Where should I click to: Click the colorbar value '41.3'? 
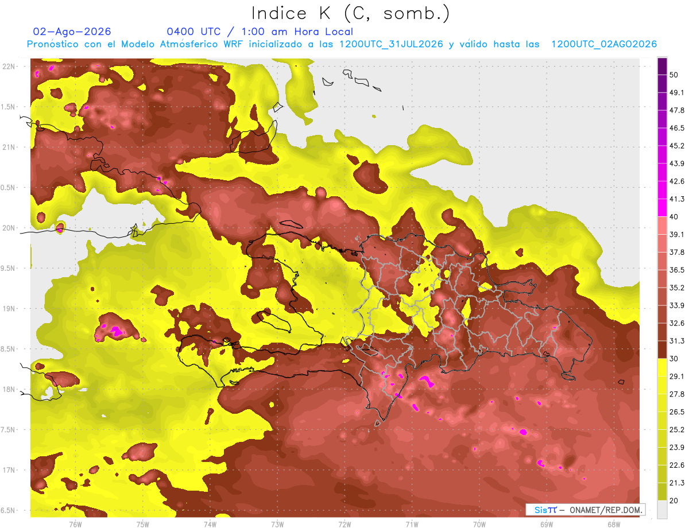tap(677, 199)
